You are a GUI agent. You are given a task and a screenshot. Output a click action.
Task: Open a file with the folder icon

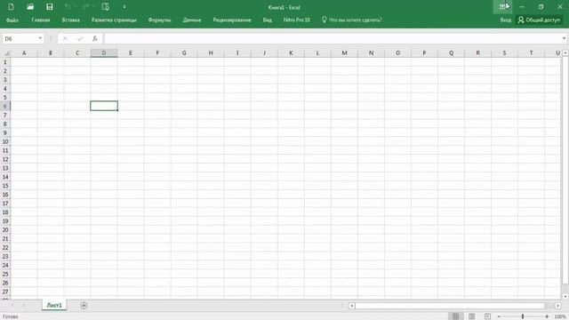pos(30,6)
